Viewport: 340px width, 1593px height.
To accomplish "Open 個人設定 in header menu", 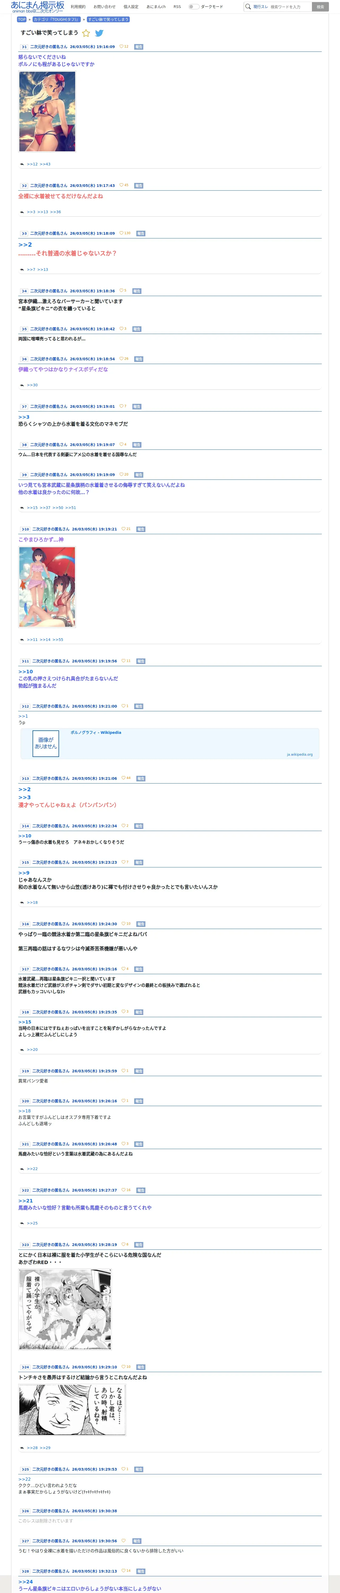I will tap(131, 7).
